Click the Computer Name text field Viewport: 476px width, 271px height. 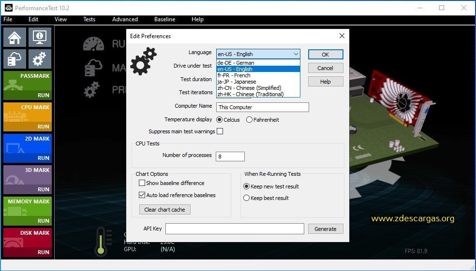pyautogui.click(x=263, y=107)
